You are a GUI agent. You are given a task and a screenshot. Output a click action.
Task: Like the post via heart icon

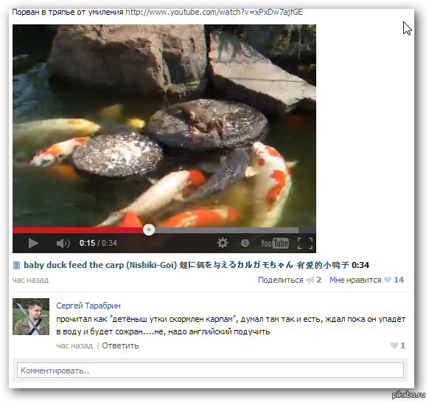[x=388, y=280]
